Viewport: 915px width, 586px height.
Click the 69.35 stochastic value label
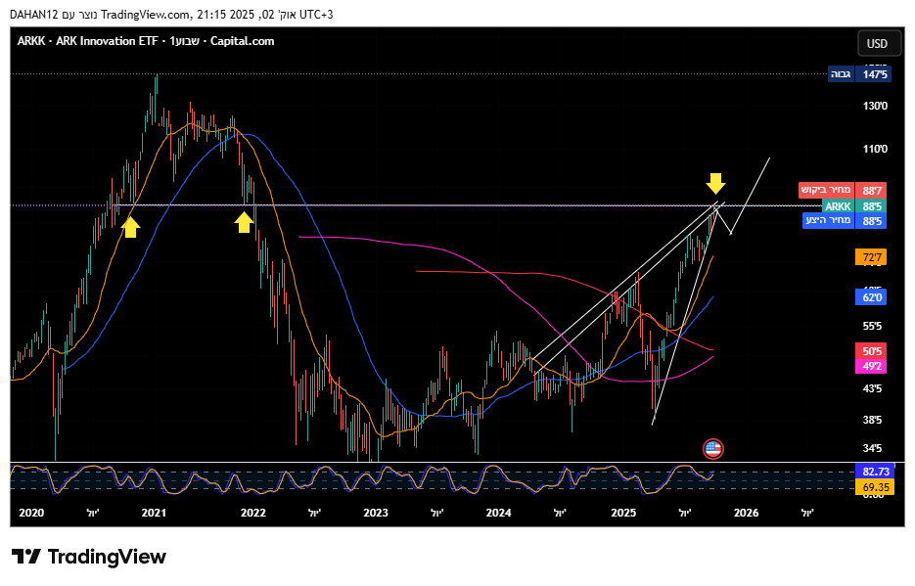[874, 487]
